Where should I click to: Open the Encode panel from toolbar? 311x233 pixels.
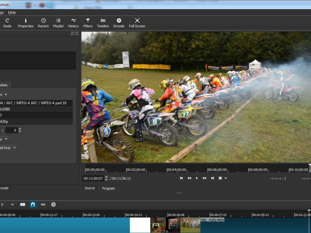[x=119, y=23]
